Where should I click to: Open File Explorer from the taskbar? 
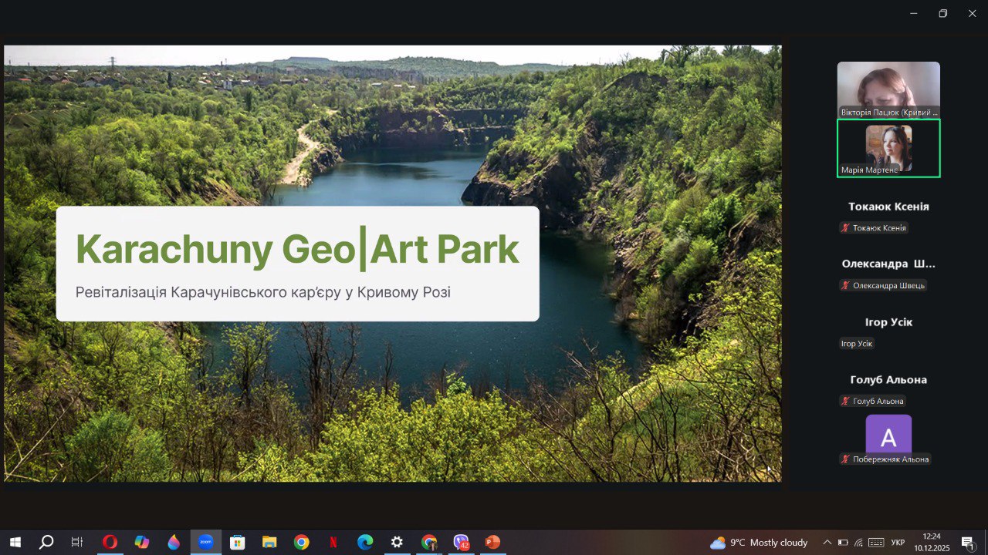[269, 542]
